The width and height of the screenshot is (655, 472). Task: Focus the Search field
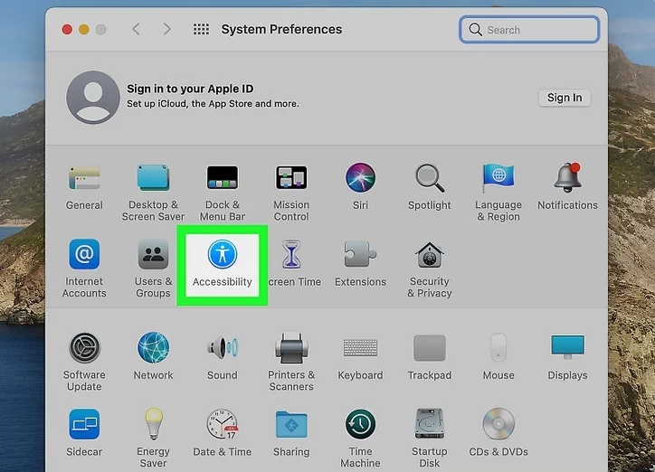point(529,30)
